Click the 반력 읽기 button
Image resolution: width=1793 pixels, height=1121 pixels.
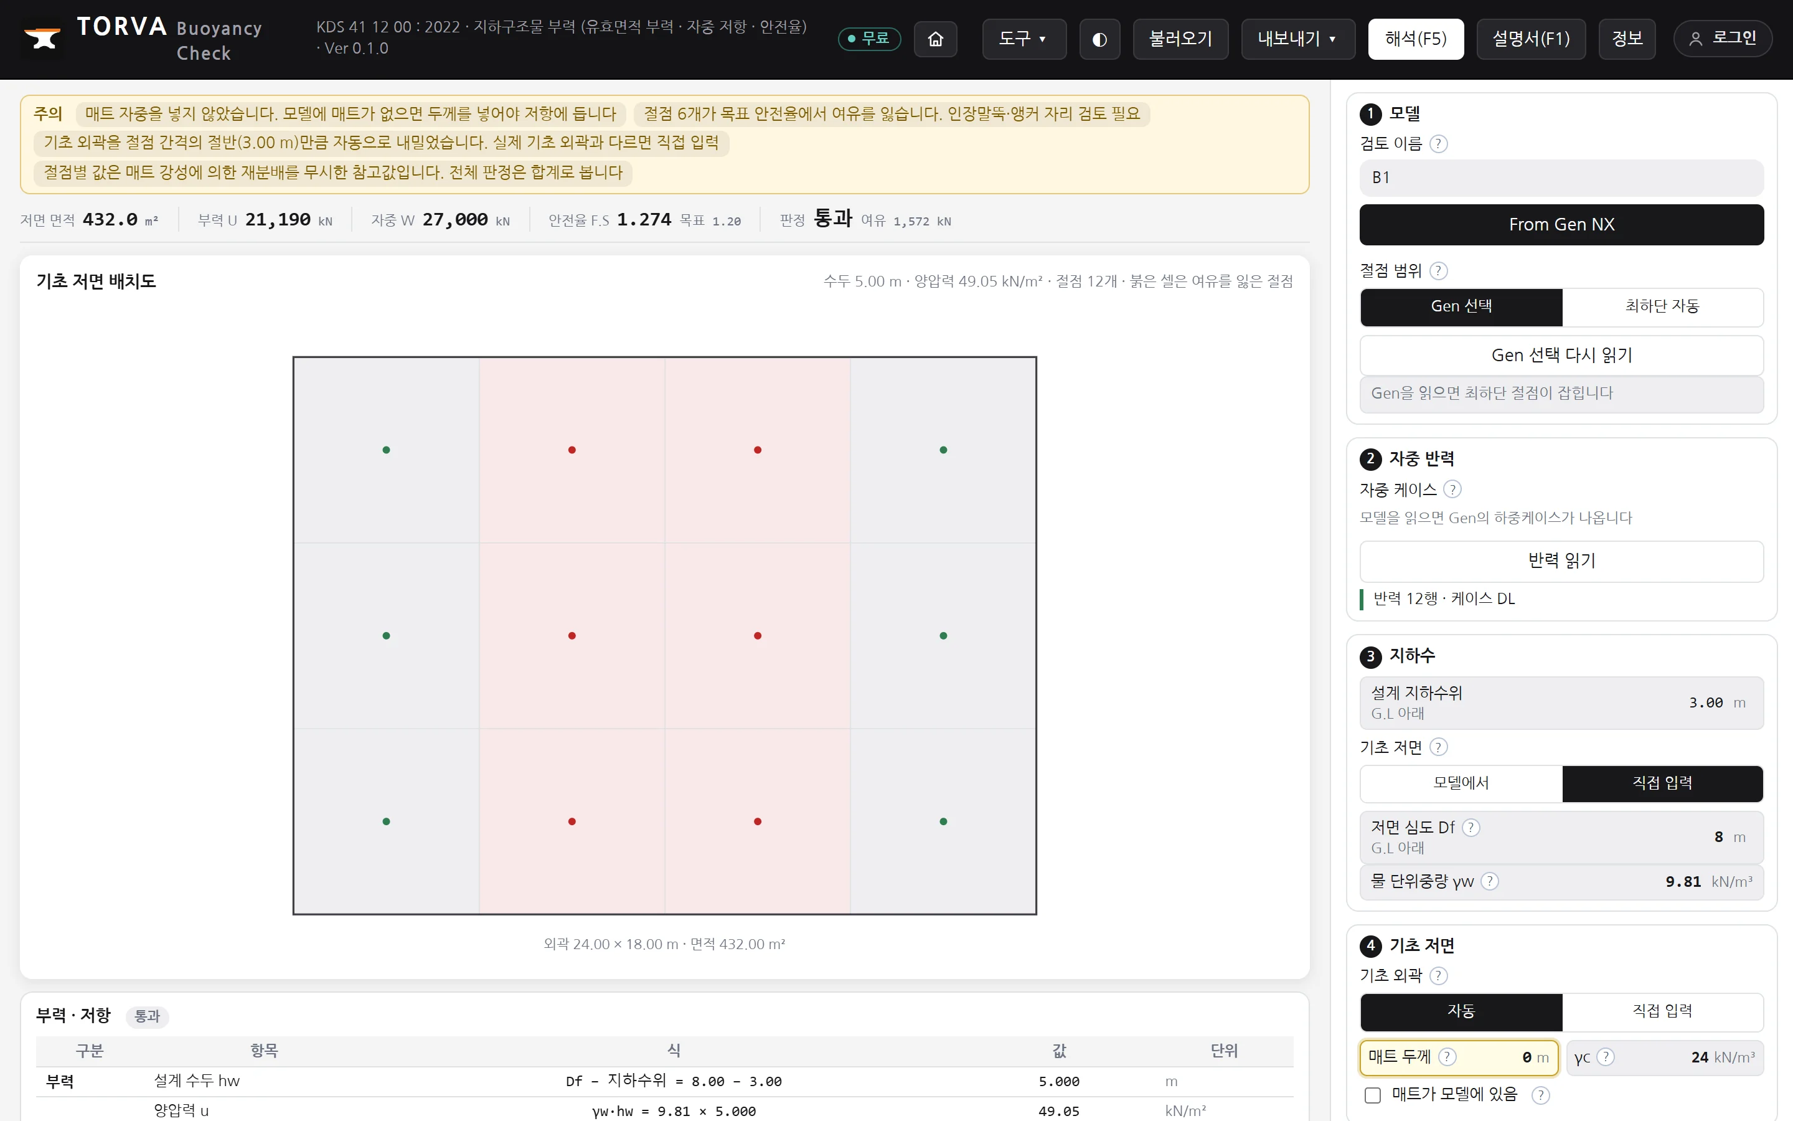point(1561,561)
